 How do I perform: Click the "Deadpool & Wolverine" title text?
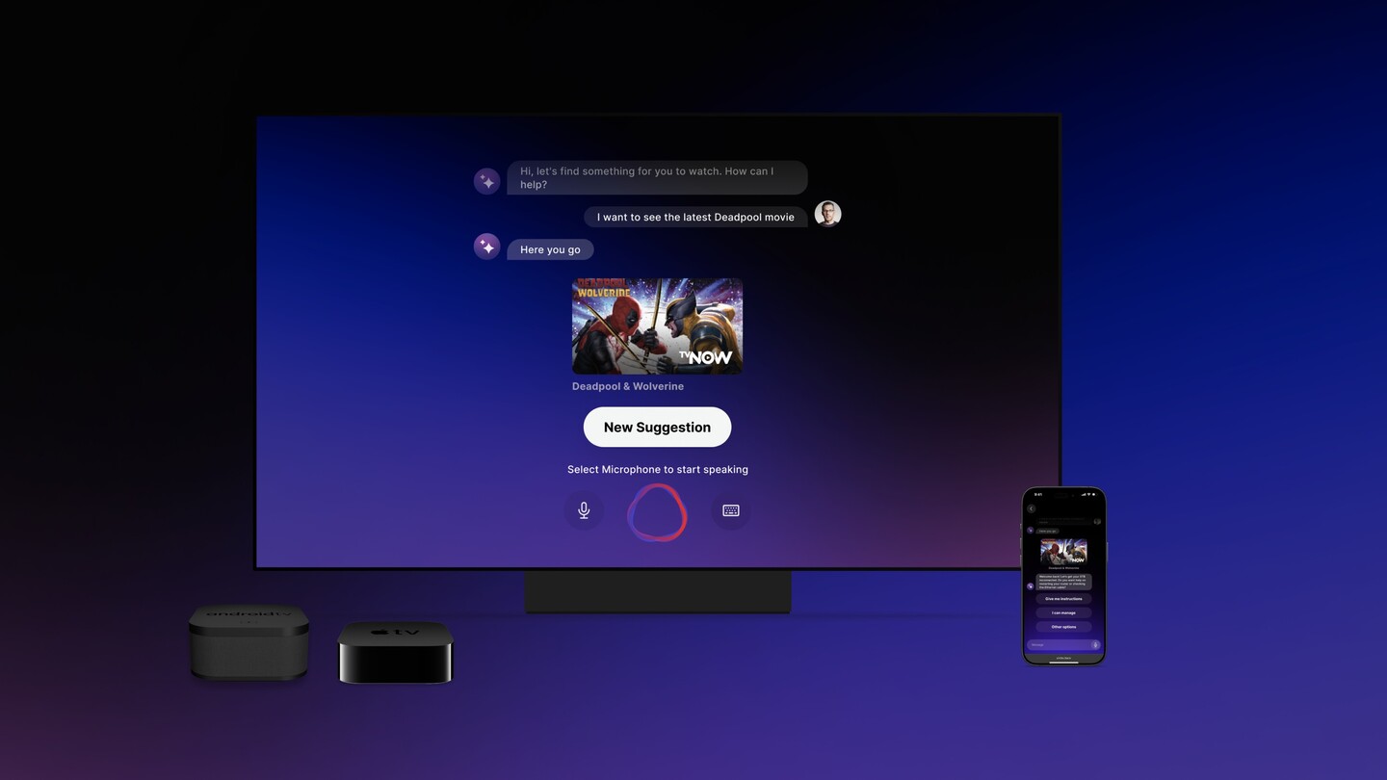coord(627,385)
